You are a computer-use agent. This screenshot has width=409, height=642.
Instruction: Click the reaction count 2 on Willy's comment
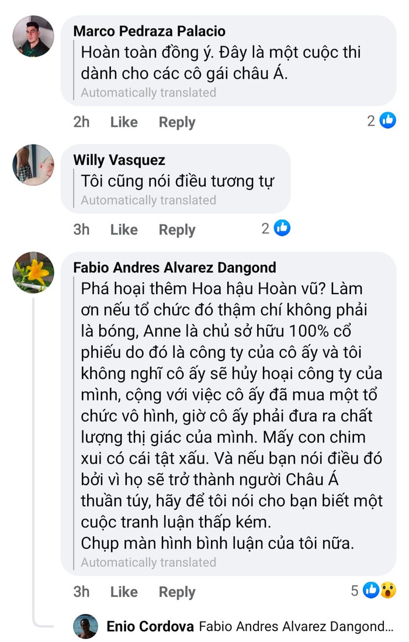pyautogui.click(x=265, y=229)
